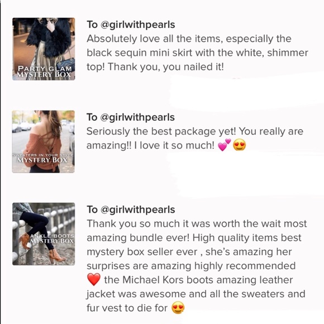The width and height of the screenshot is (324, 324).
Task: Click heart-eyes emoji after 'so much!'
Action: coord(239,145)
